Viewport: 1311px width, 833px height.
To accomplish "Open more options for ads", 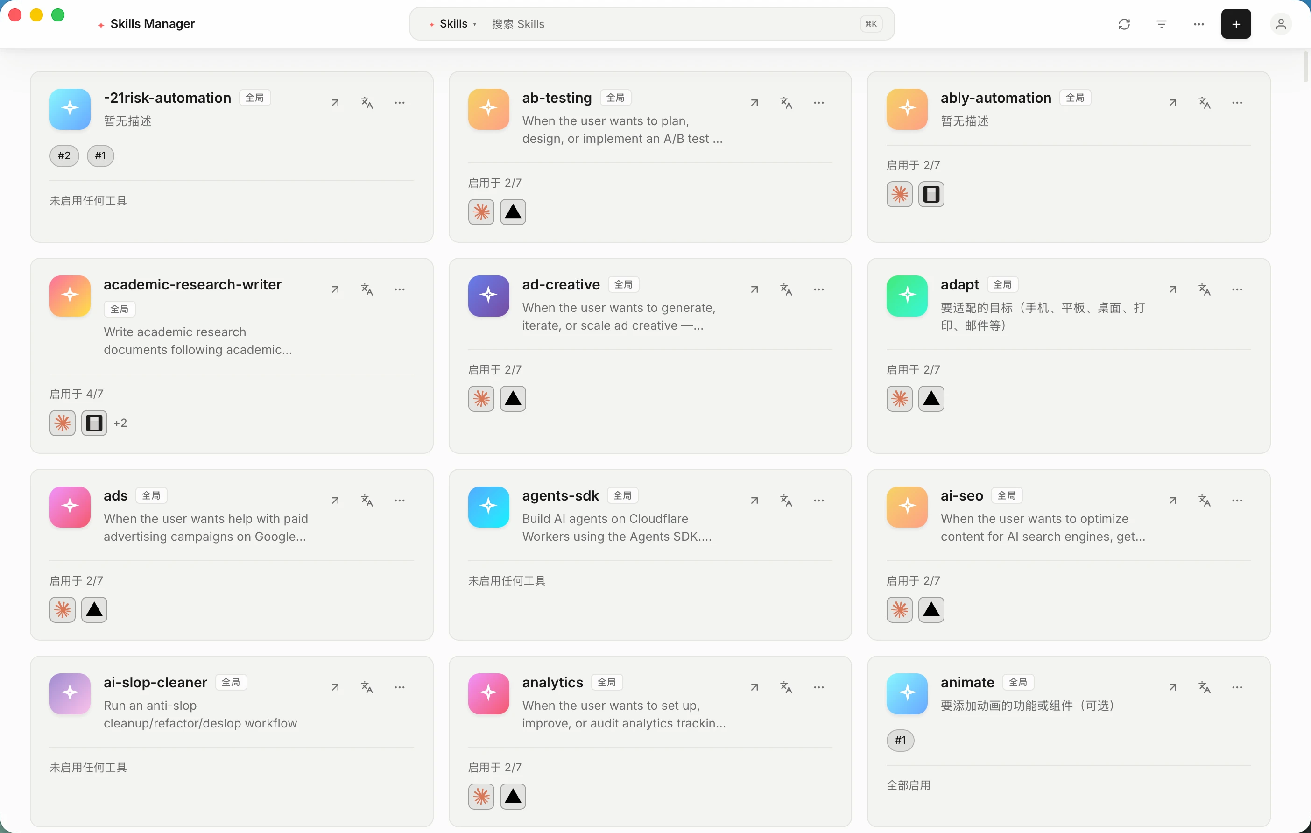I will 400,501.
